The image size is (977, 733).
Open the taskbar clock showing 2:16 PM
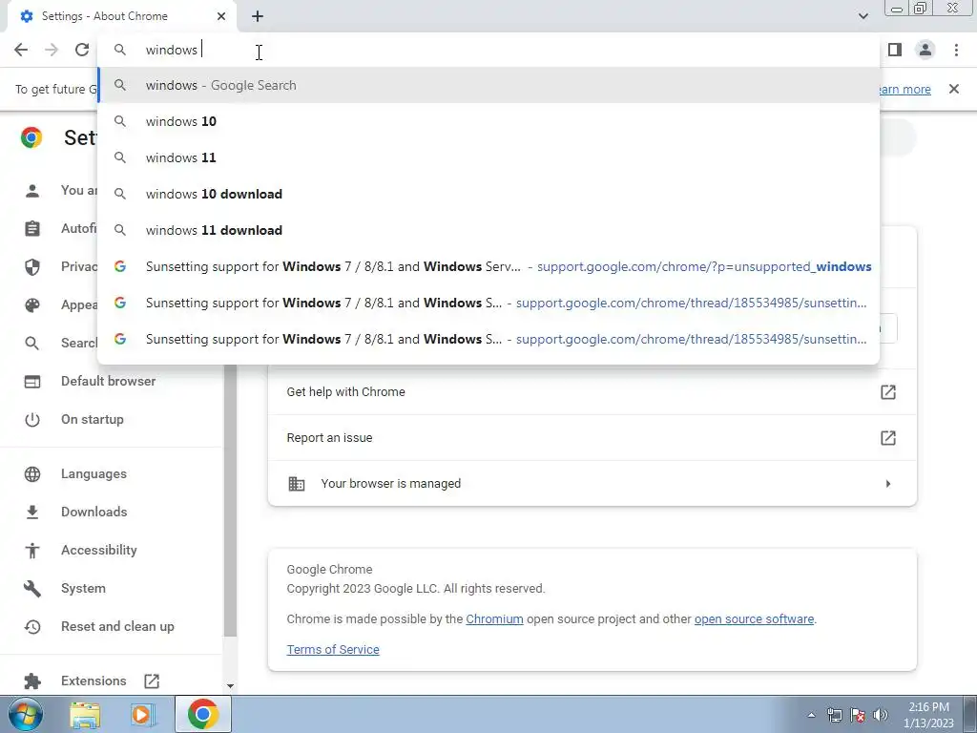[x=928, y=715]
